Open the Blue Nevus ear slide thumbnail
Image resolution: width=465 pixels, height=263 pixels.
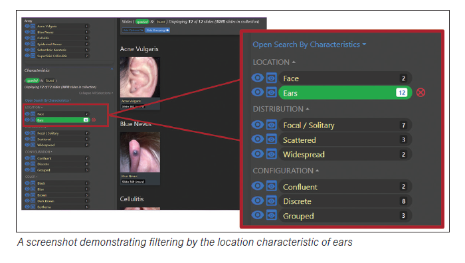(x=140, y=152)
